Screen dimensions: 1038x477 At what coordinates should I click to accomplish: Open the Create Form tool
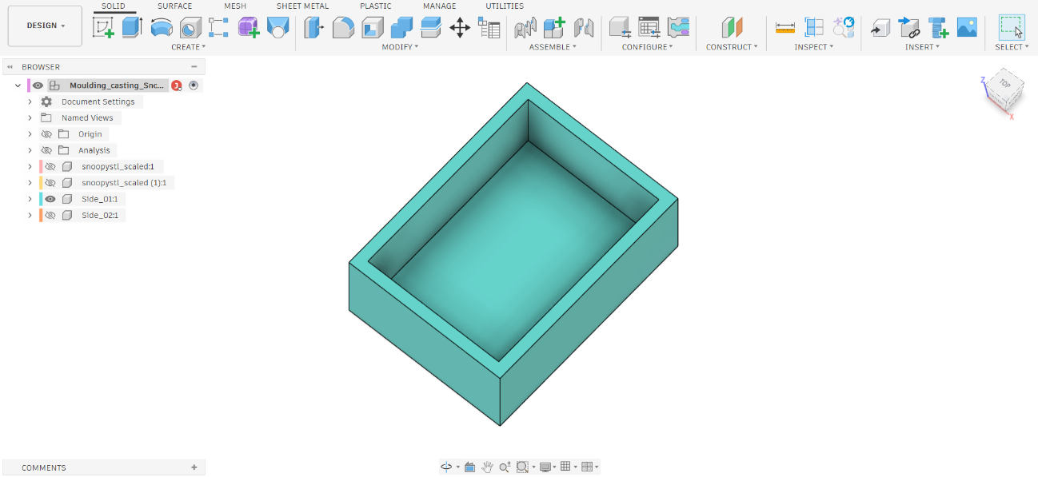pyautogui.click(x=249, y=28)
